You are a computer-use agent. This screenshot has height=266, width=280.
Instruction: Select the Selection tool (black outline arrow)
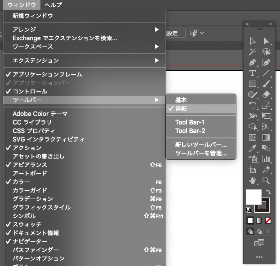tap(253, 41)
